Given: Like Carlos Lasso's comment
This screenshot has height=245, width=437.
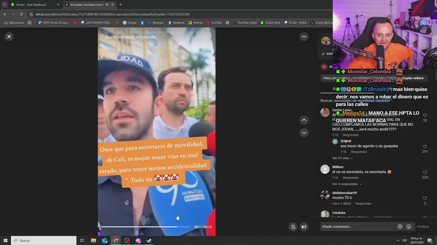Looking at the screenshot, I should (425, 116).
